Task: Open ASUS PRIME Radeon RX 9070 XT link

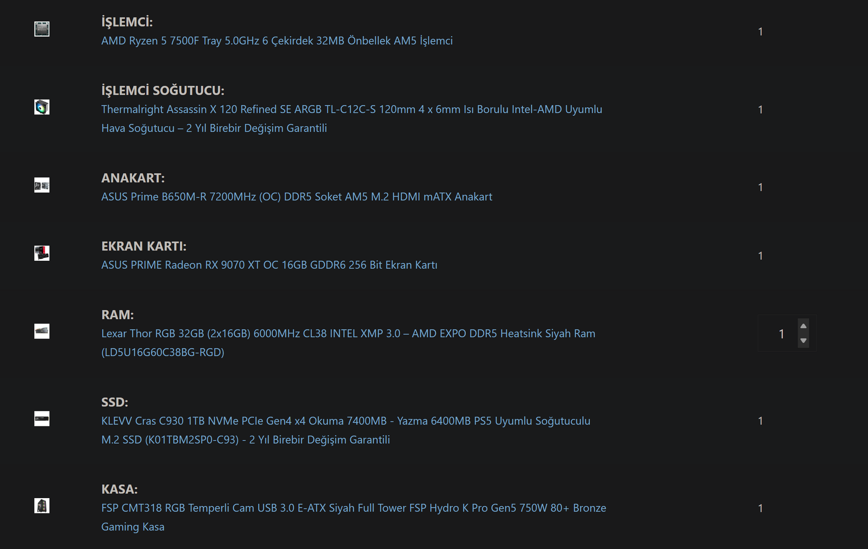Action: click(x=269, y=265)
